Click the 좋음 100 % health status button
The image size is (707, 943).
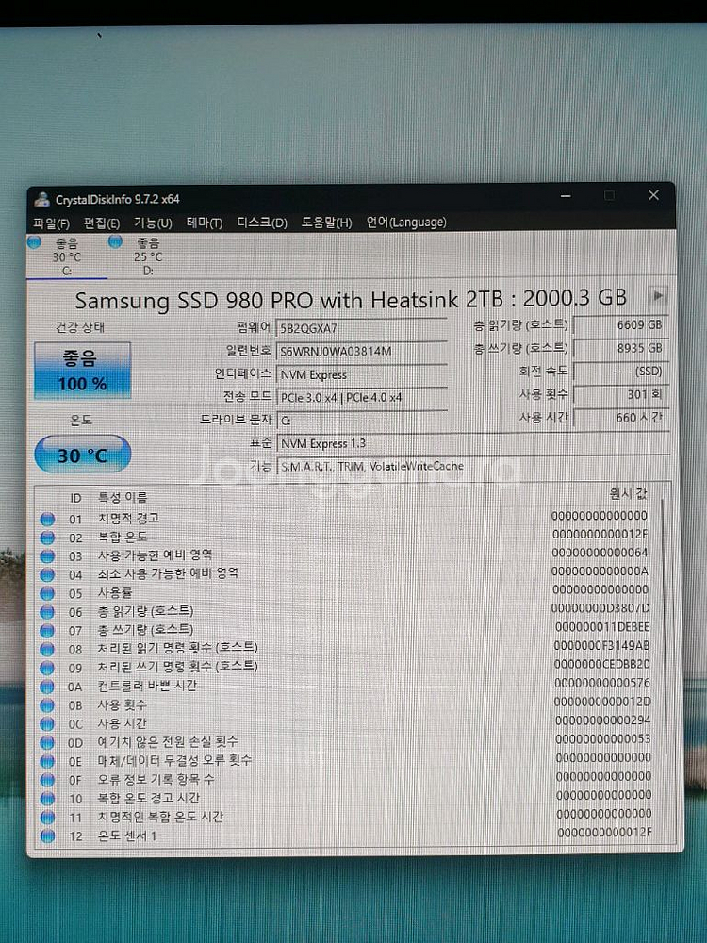point(82,371)
